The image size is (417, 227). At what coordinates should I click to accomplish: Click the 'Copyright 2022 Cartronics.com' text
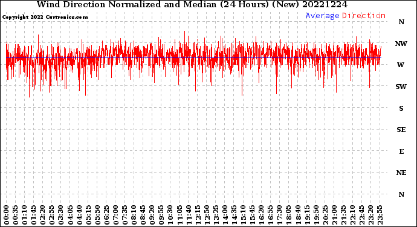[x=45, y=17]
